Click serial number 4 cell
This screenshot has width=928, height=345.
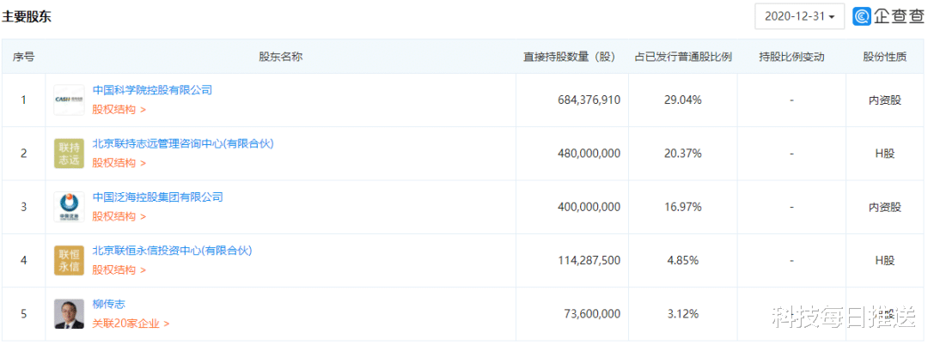coord(24,261)
